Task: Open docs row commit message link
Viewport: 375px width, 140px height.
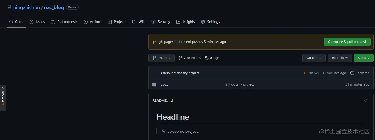Action: click(x=240, y=84)
